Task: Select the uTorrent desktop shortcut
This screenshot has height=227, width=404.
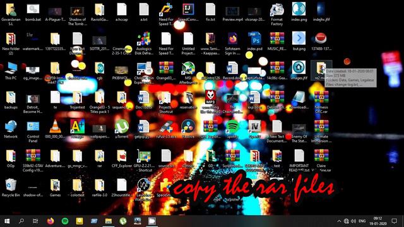Action: pyautogui.click(x=122, y=129)
